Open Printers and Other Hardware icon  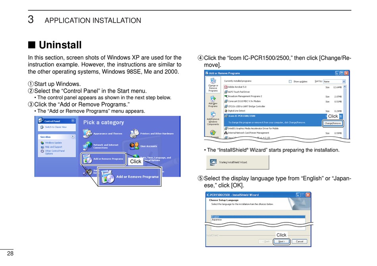click(x=135, y=134)
